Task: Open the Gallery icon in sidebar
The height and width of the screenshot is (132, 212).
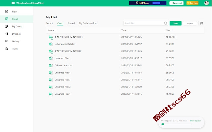Action: 7,41
